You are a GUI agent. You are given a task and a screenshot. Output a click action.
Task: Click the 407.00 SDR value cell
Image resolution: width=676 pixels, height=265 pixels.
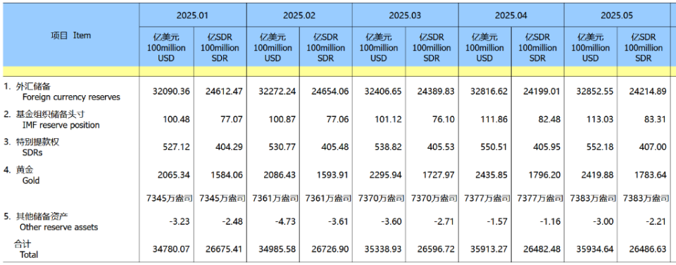click(655, 147)
